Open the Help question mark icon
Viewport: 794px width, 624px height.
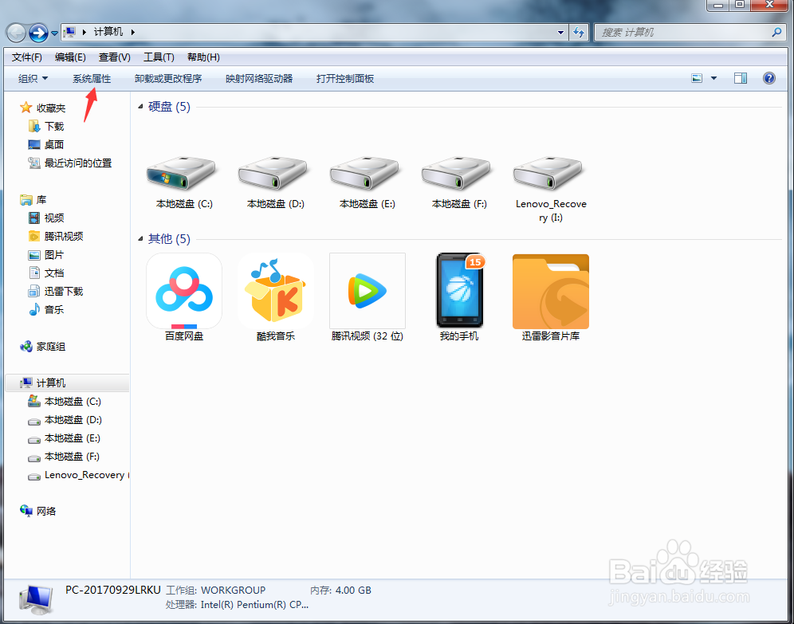(x=768, y=78)
